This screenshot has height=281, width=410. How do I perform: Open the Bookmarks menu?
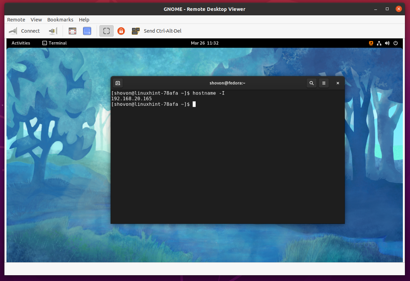tap(60, 20)
